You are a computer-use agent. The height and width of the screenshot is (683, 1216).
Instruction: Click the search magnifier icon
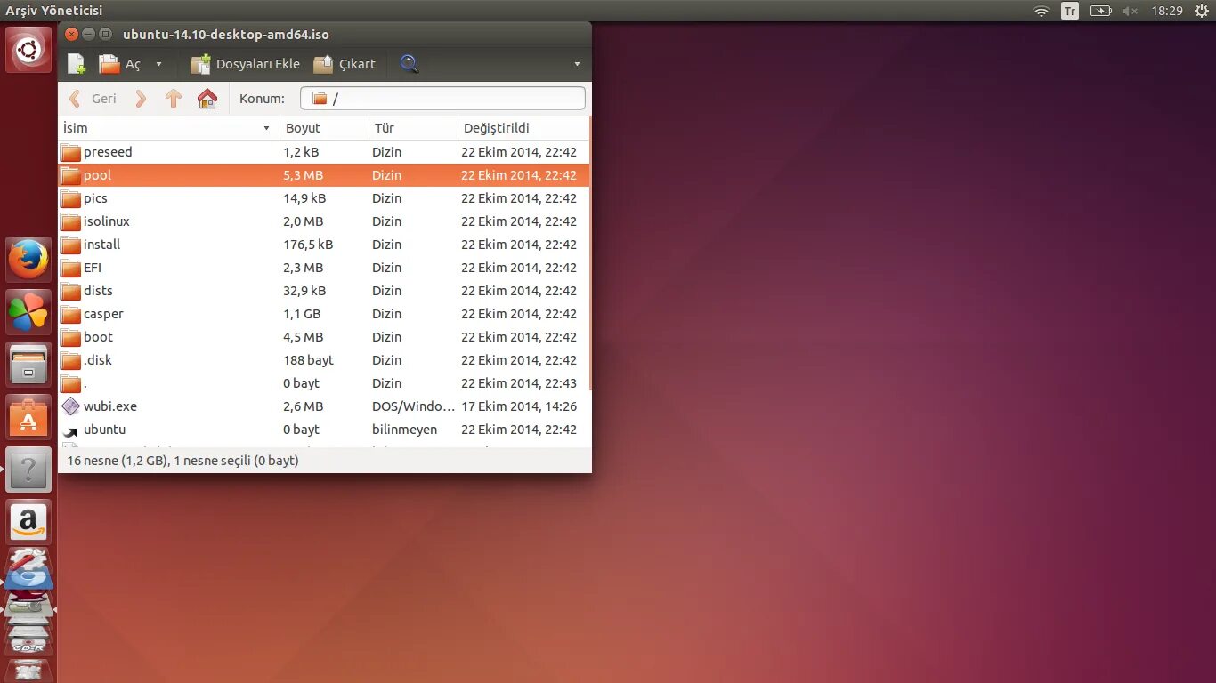[409, 63]
